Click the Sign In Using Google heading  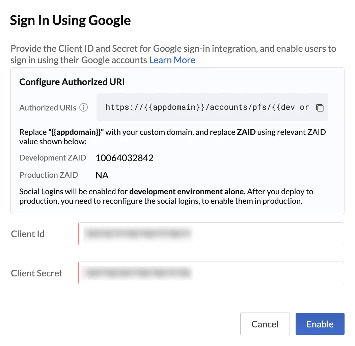[71, 21]
